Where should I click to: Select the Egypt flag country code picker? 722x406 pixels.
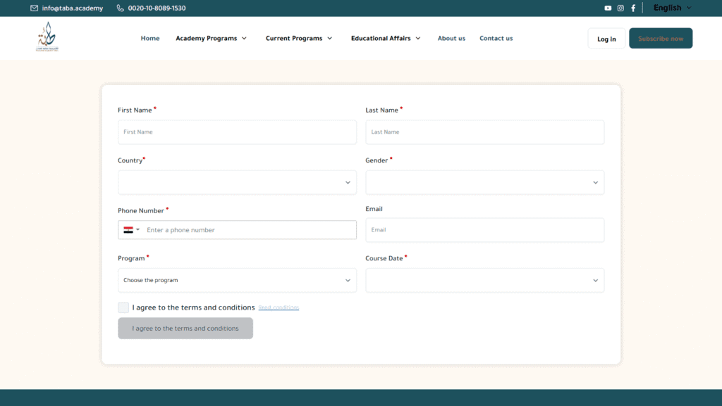point(132,230)
